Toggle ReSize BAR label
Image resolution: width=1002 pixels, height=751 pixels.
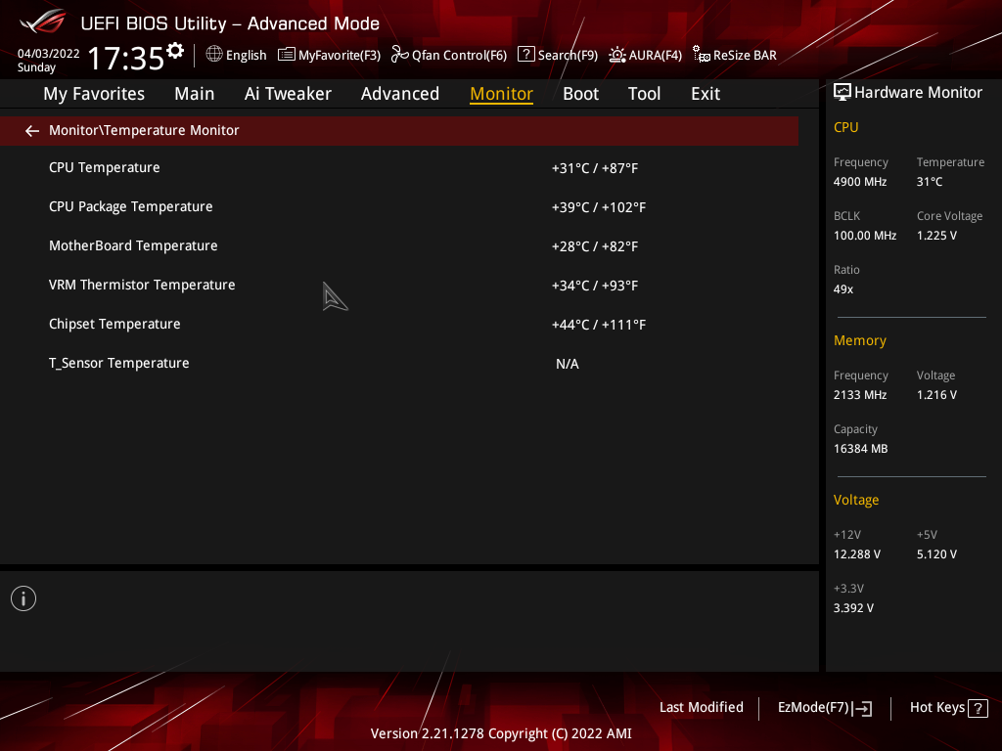click(745, 56)
